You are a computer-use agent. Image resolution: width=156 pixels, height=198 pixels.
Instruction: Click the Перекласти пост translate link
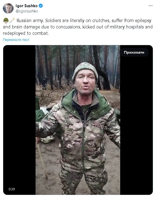point(16,40)
